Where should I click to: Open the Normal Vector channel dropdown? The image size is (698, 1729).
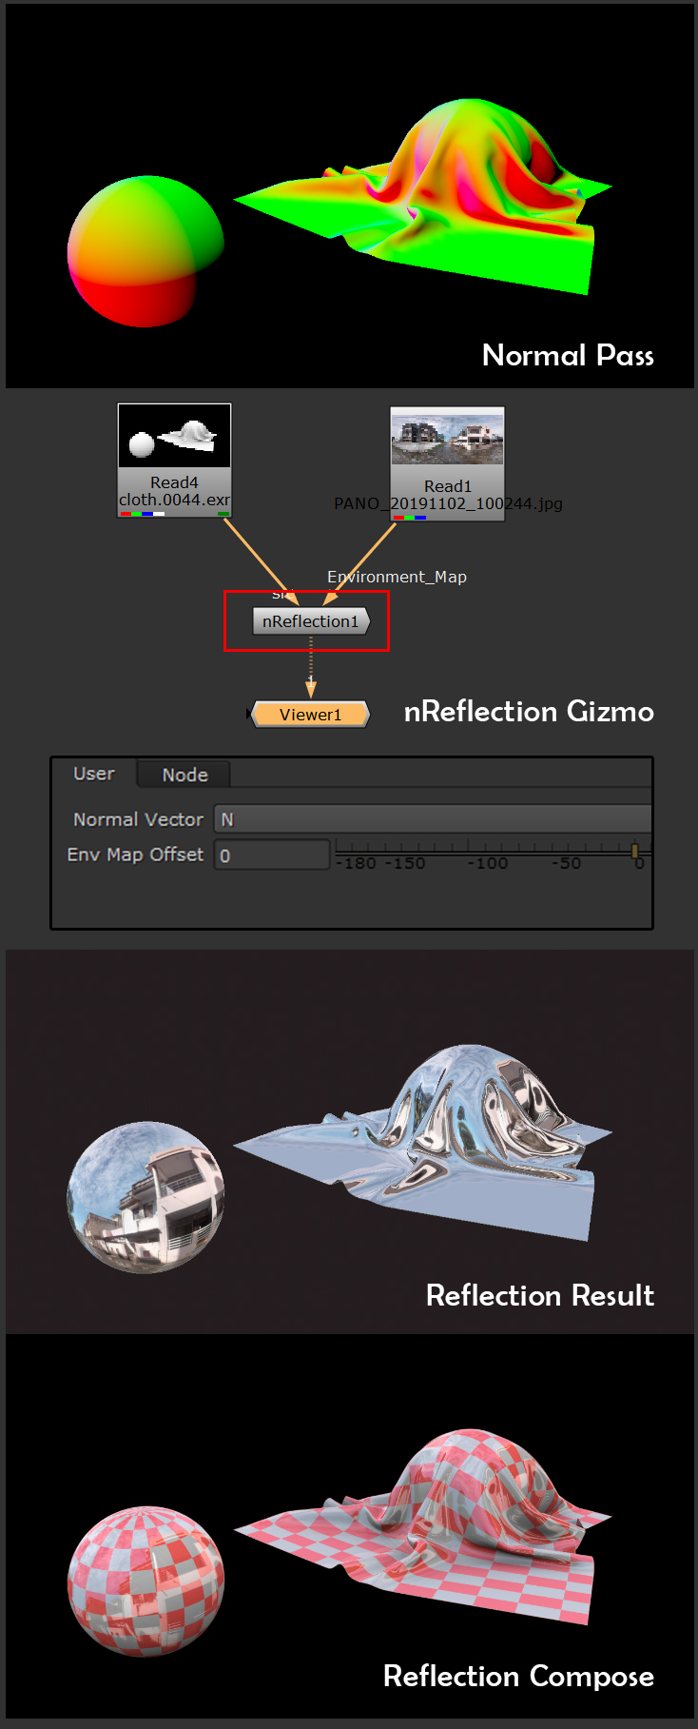click(433, 819)
